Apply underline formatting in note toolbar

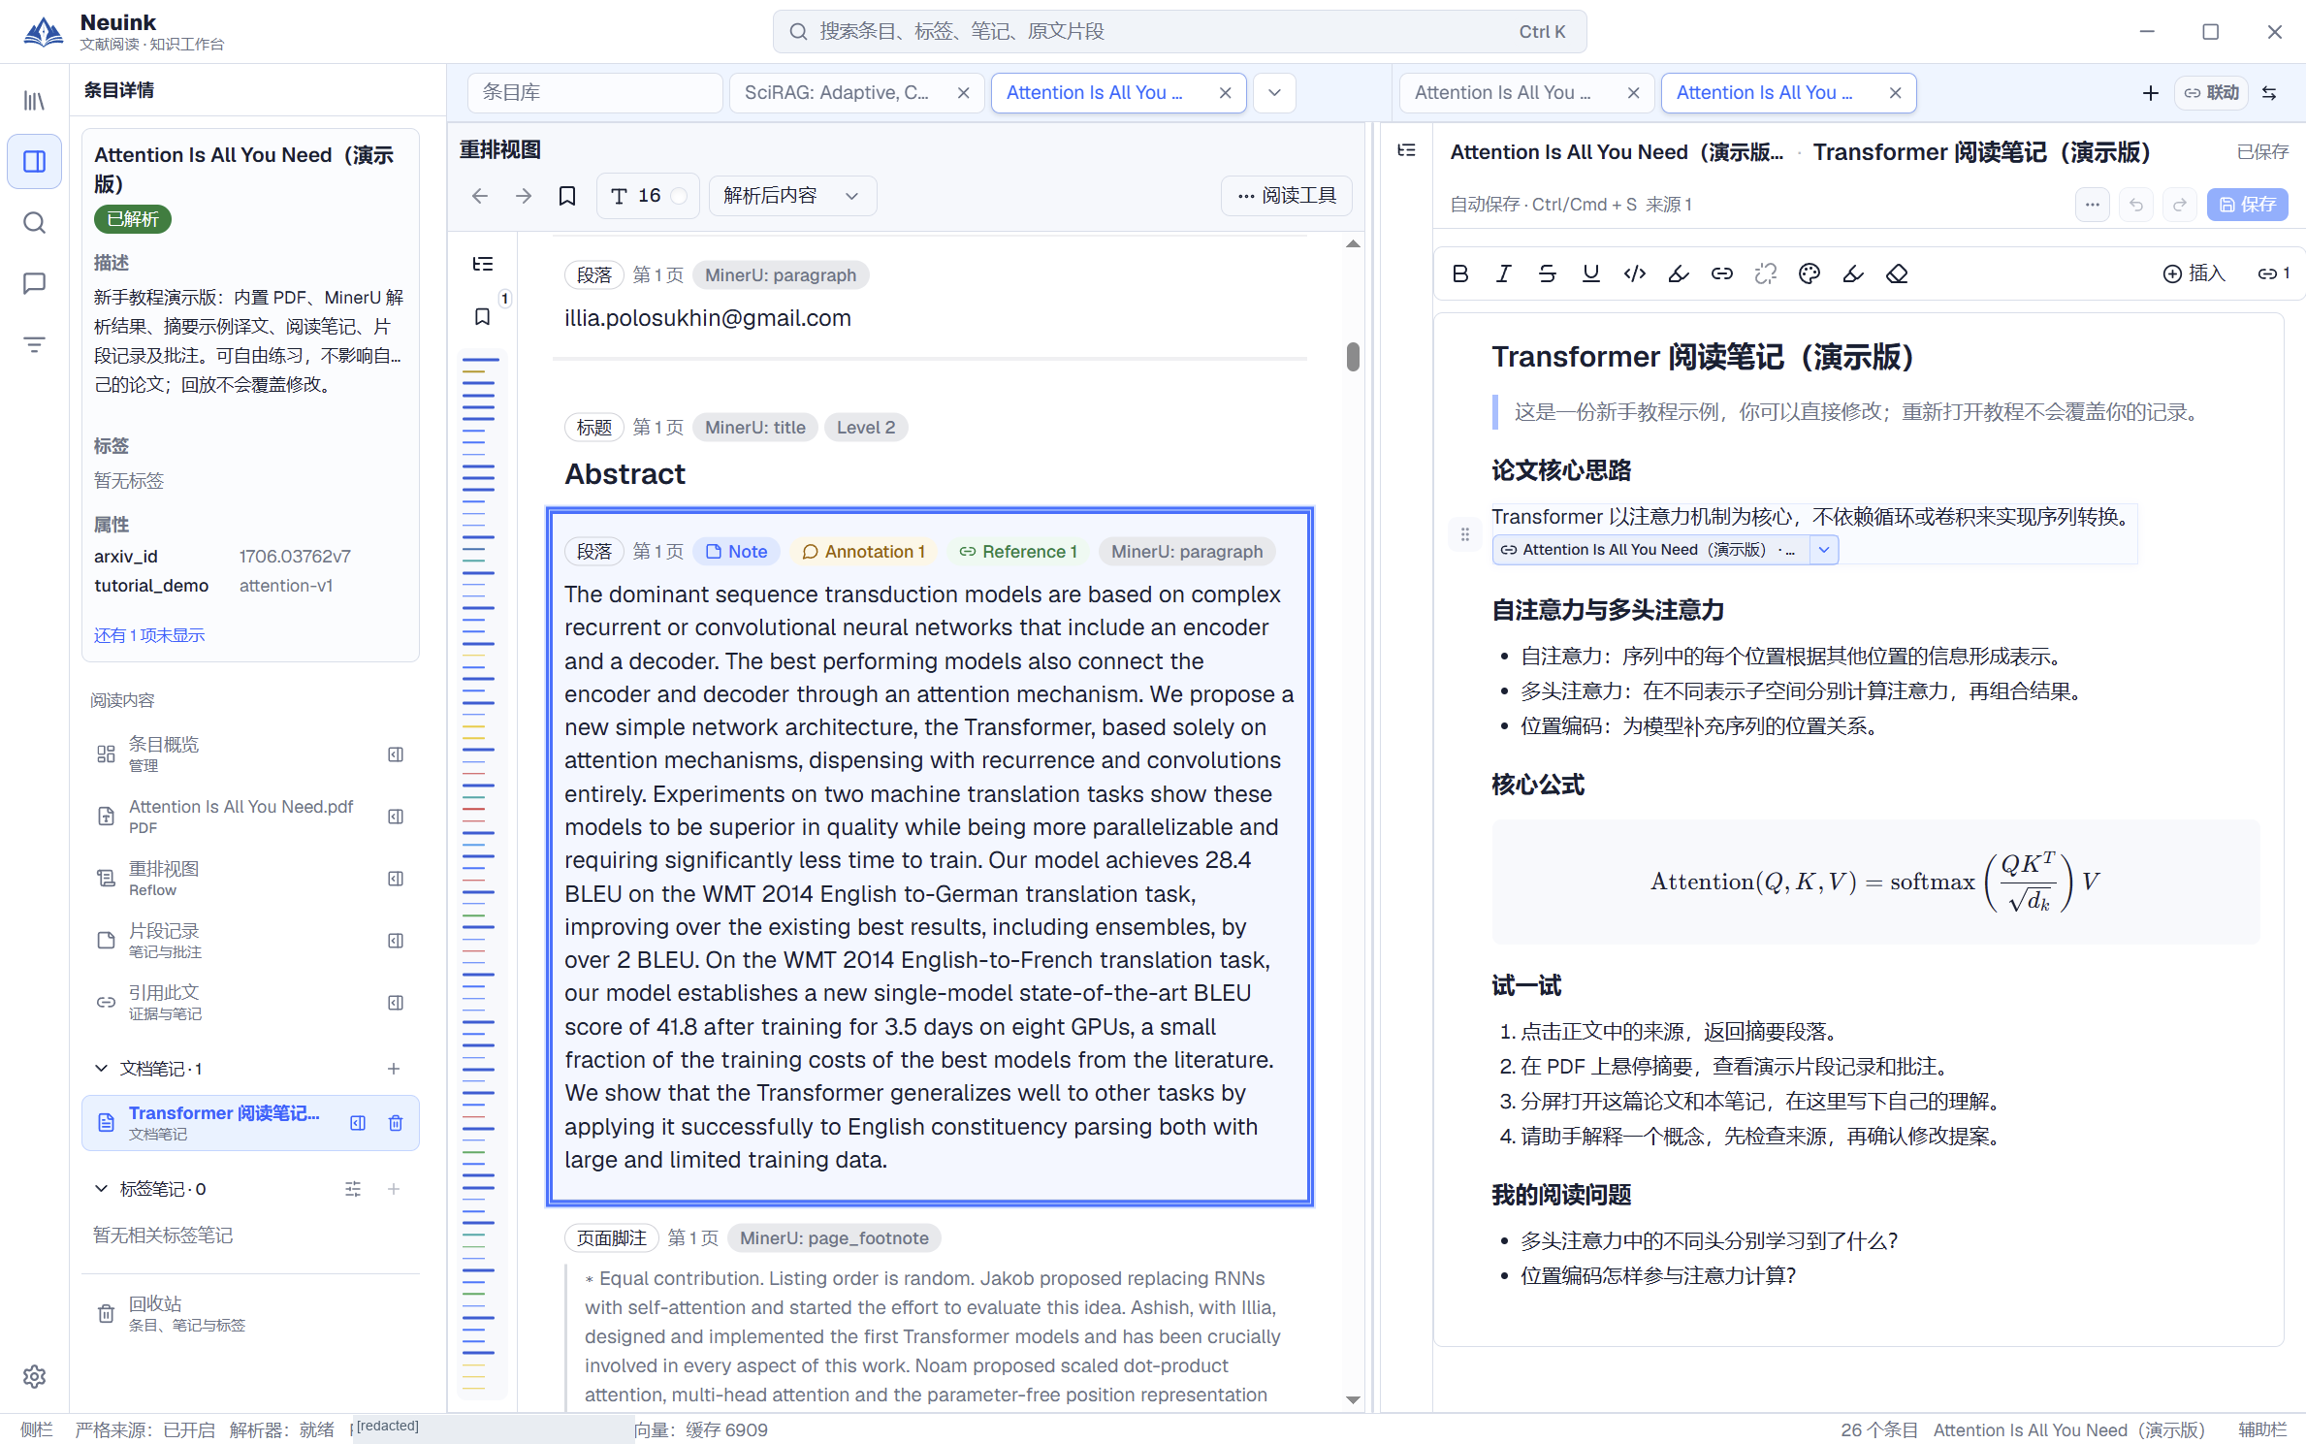1590,273
